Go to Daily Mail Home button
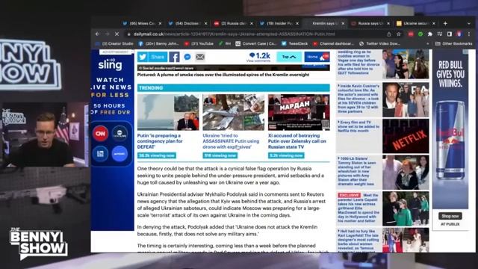This screenshot has height=269, width=478. pos(317,57)
